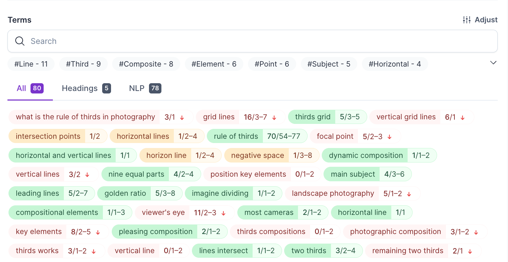The height and width of the screenshot is (262, 508).
Task: Filter by #Third - 9 tag
Action: pyautogui.click(x=83, y=64)
